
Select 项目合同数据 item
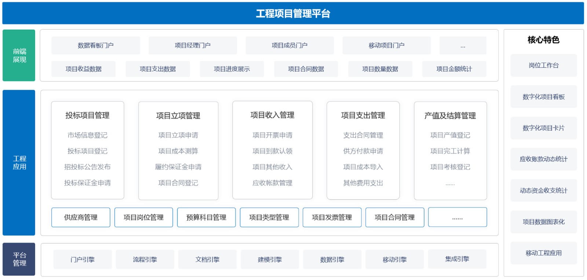tap(306, 69)
